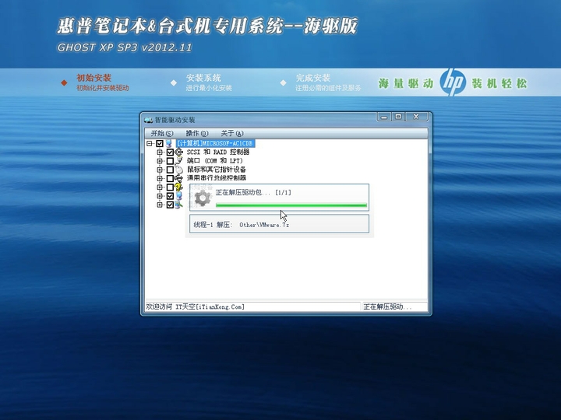Uncheck the checkbox on the last tree row
561x420 pixels.
point(170,205)
